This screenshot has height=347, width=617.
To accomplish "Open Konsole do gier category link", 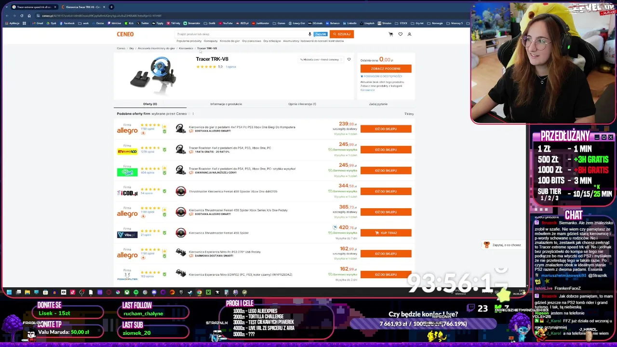I will (230, 41).
